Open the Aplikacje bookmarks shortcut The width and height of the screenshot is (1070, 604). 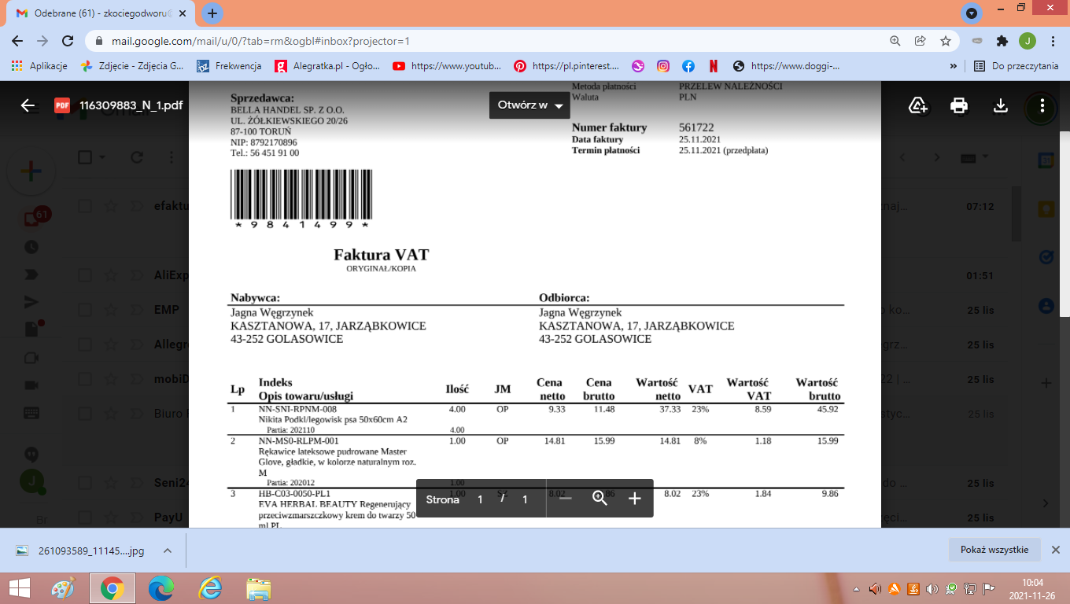(39, 66)
